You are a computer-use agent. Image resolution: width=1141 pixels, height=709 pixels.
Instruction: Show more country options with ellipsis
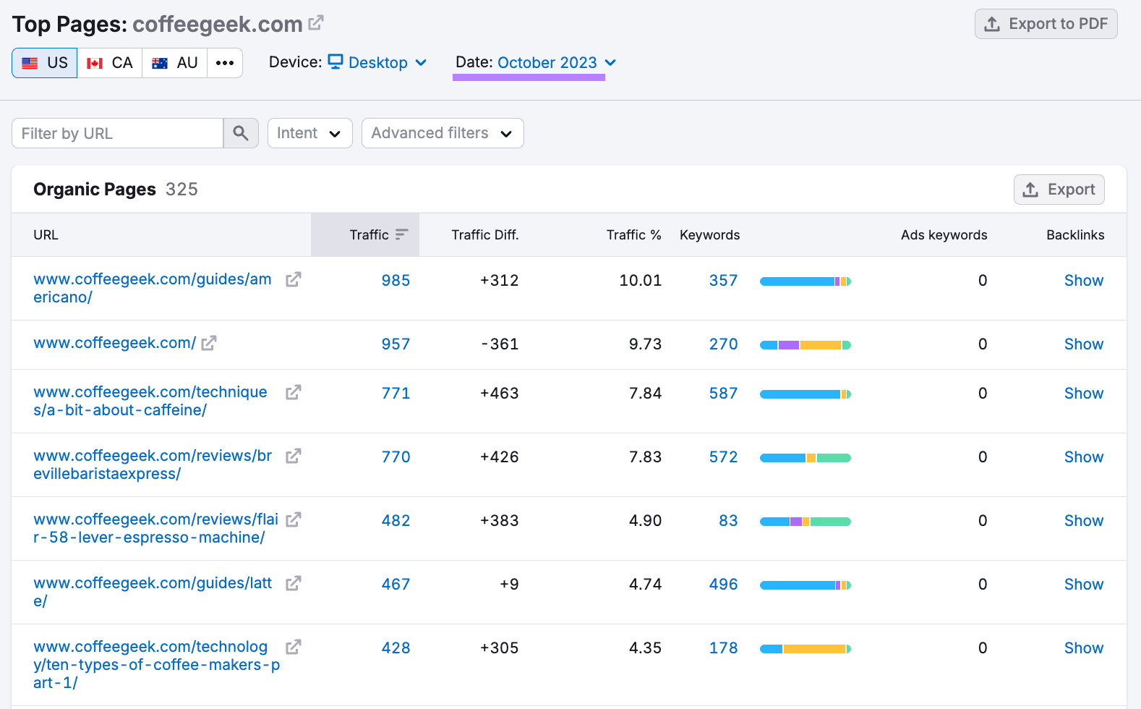click(225, 63)
